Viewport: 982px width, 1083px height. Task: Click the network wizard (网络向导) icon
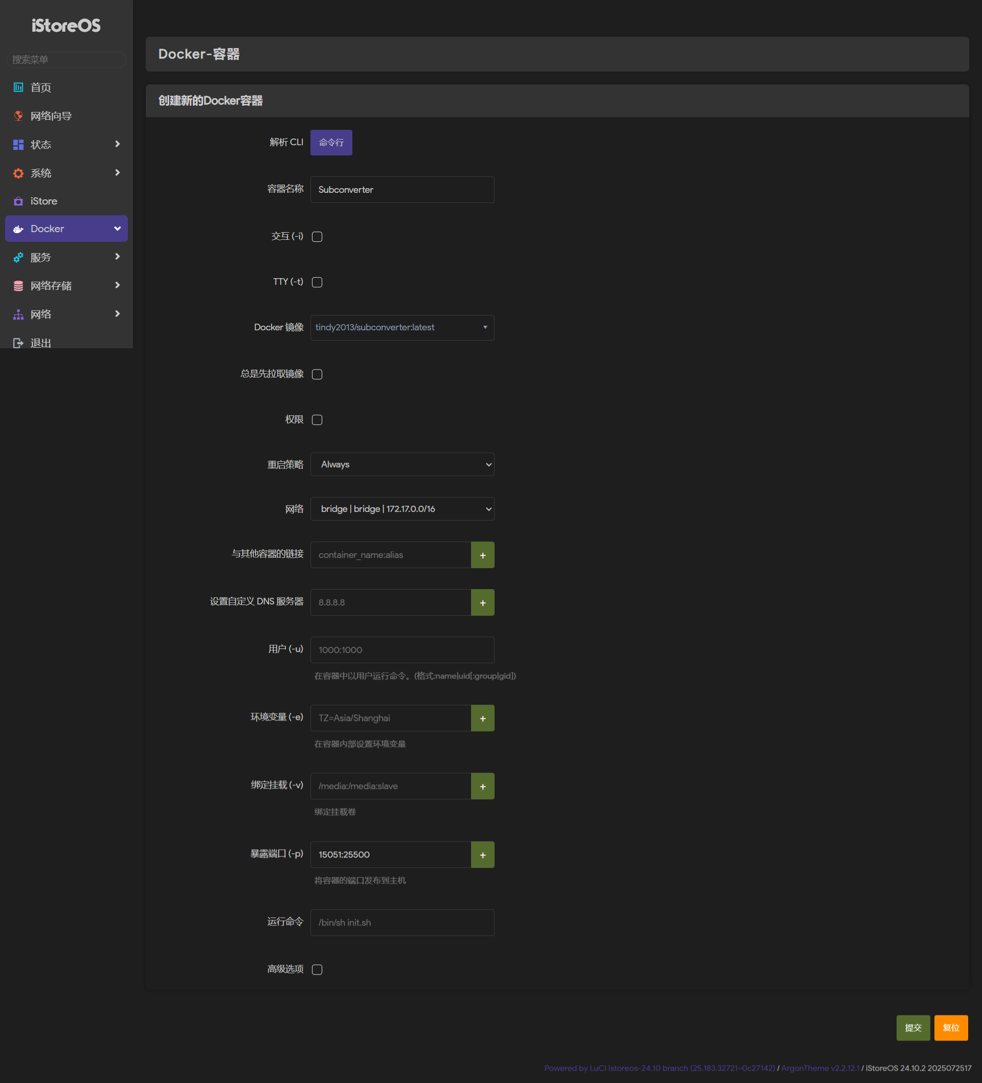click(x=18, y=116)
